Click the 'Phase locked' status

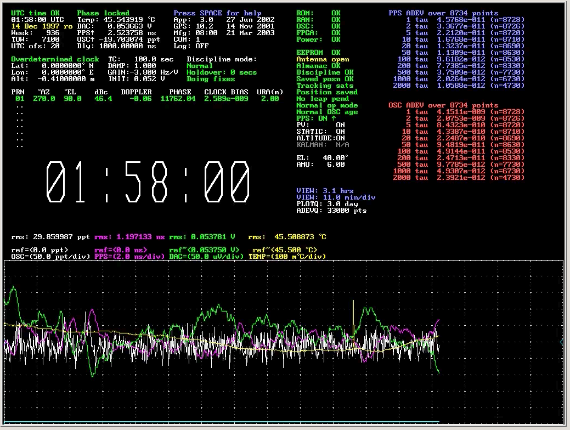click(103, 13)
